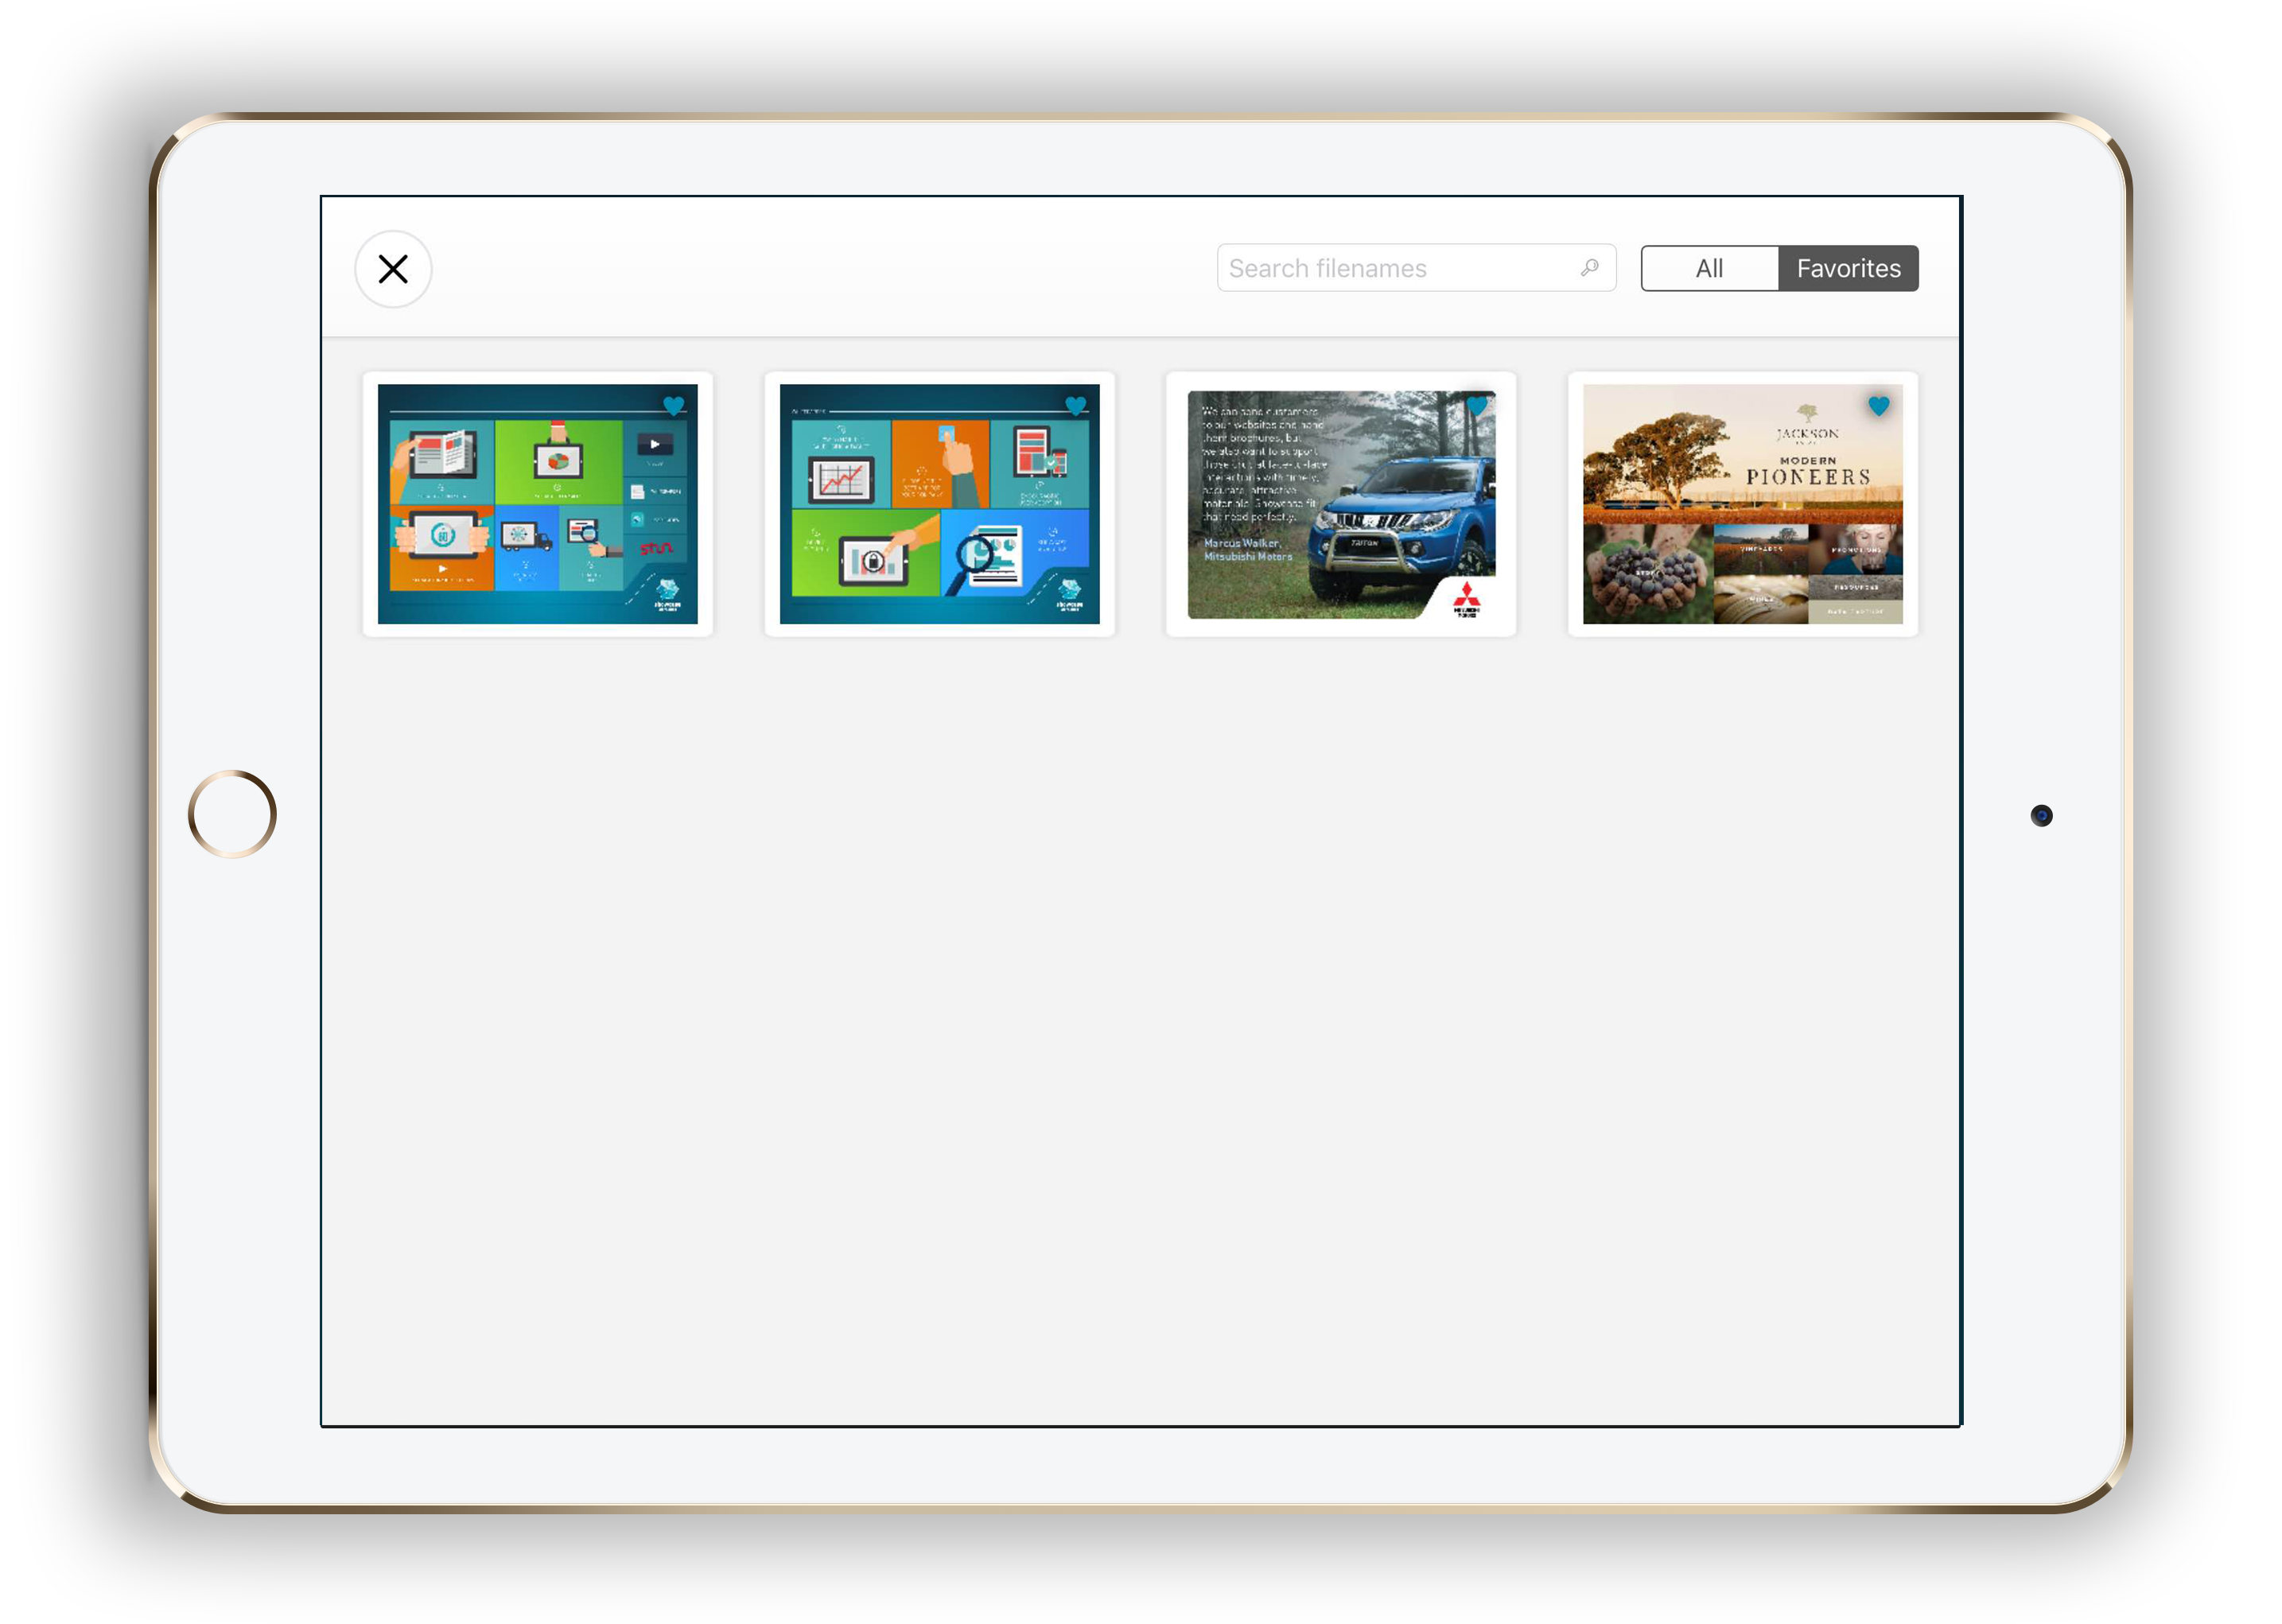Image resolution: width=2282 pixels, height=1624 pixels.
Task: Click the video play tile icon
Action: 654,444
